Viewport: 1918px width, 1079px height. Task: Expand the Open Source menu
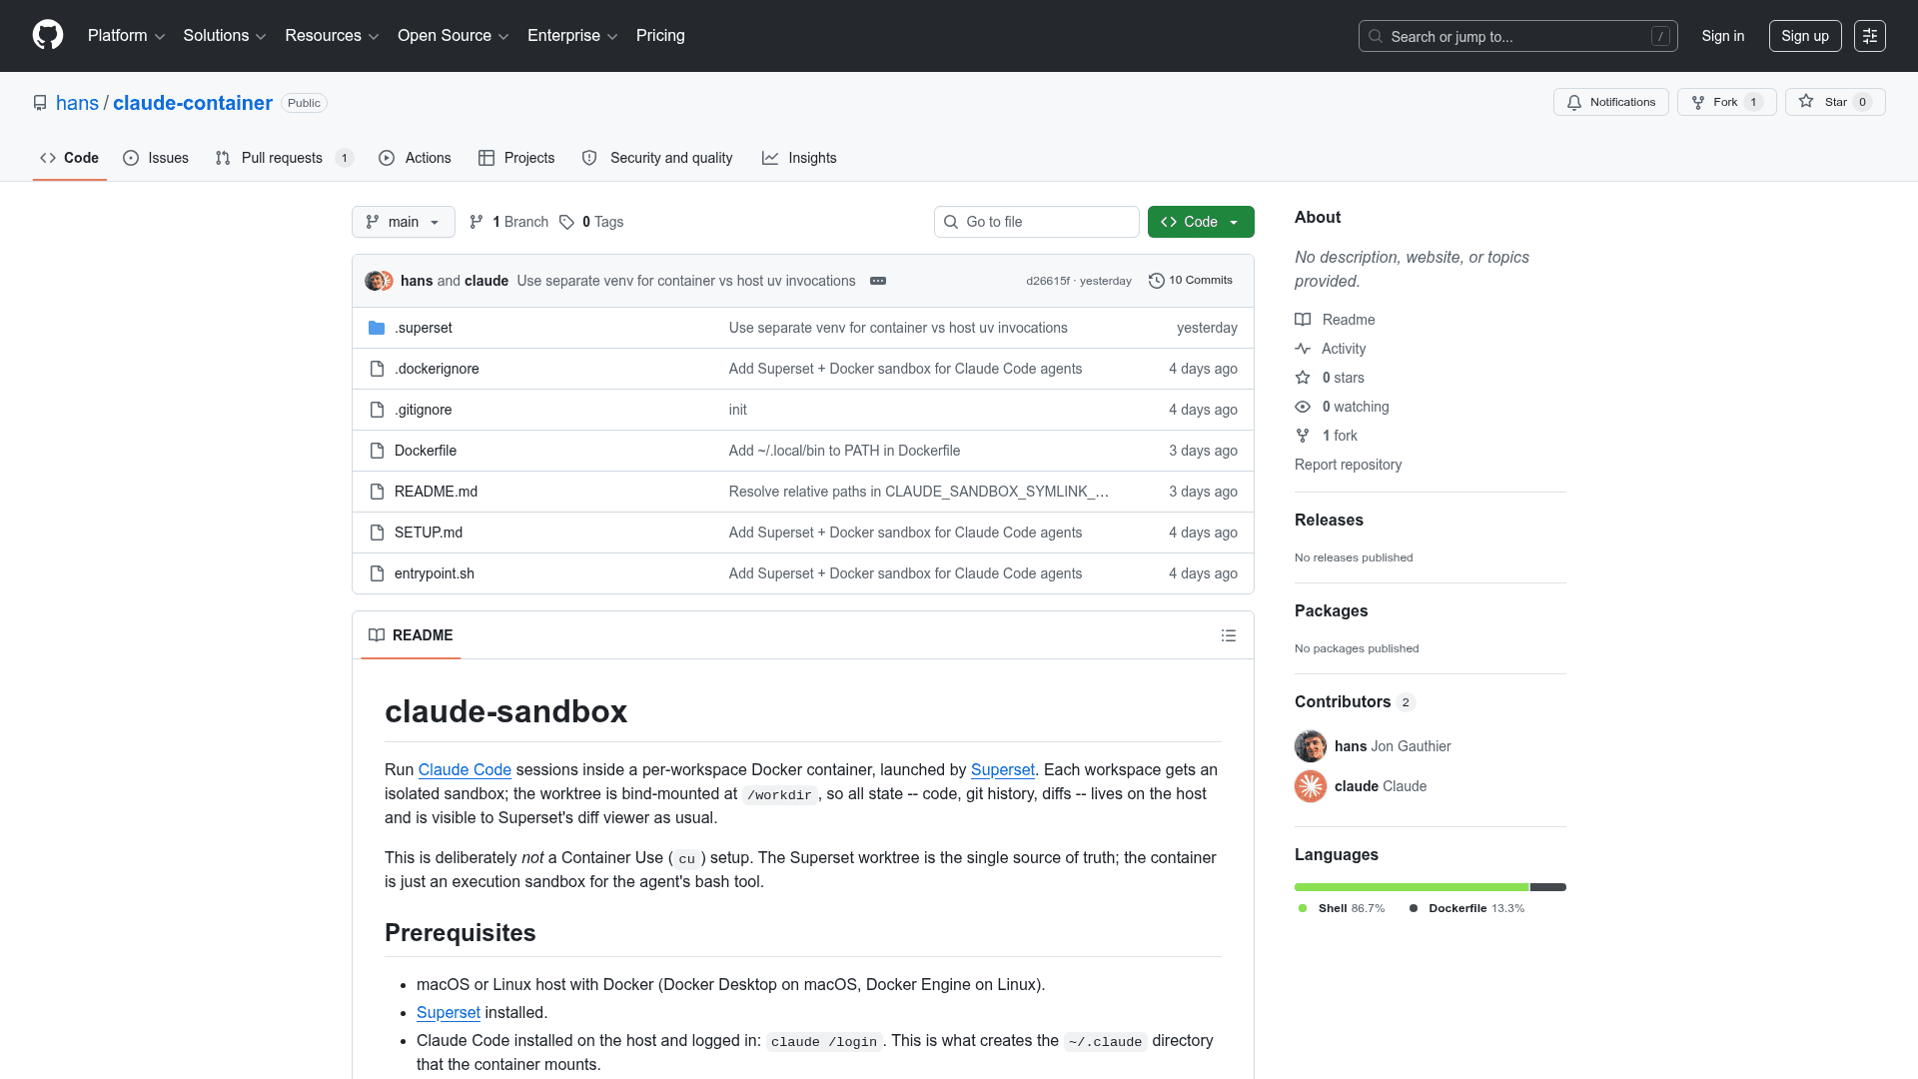454,36
